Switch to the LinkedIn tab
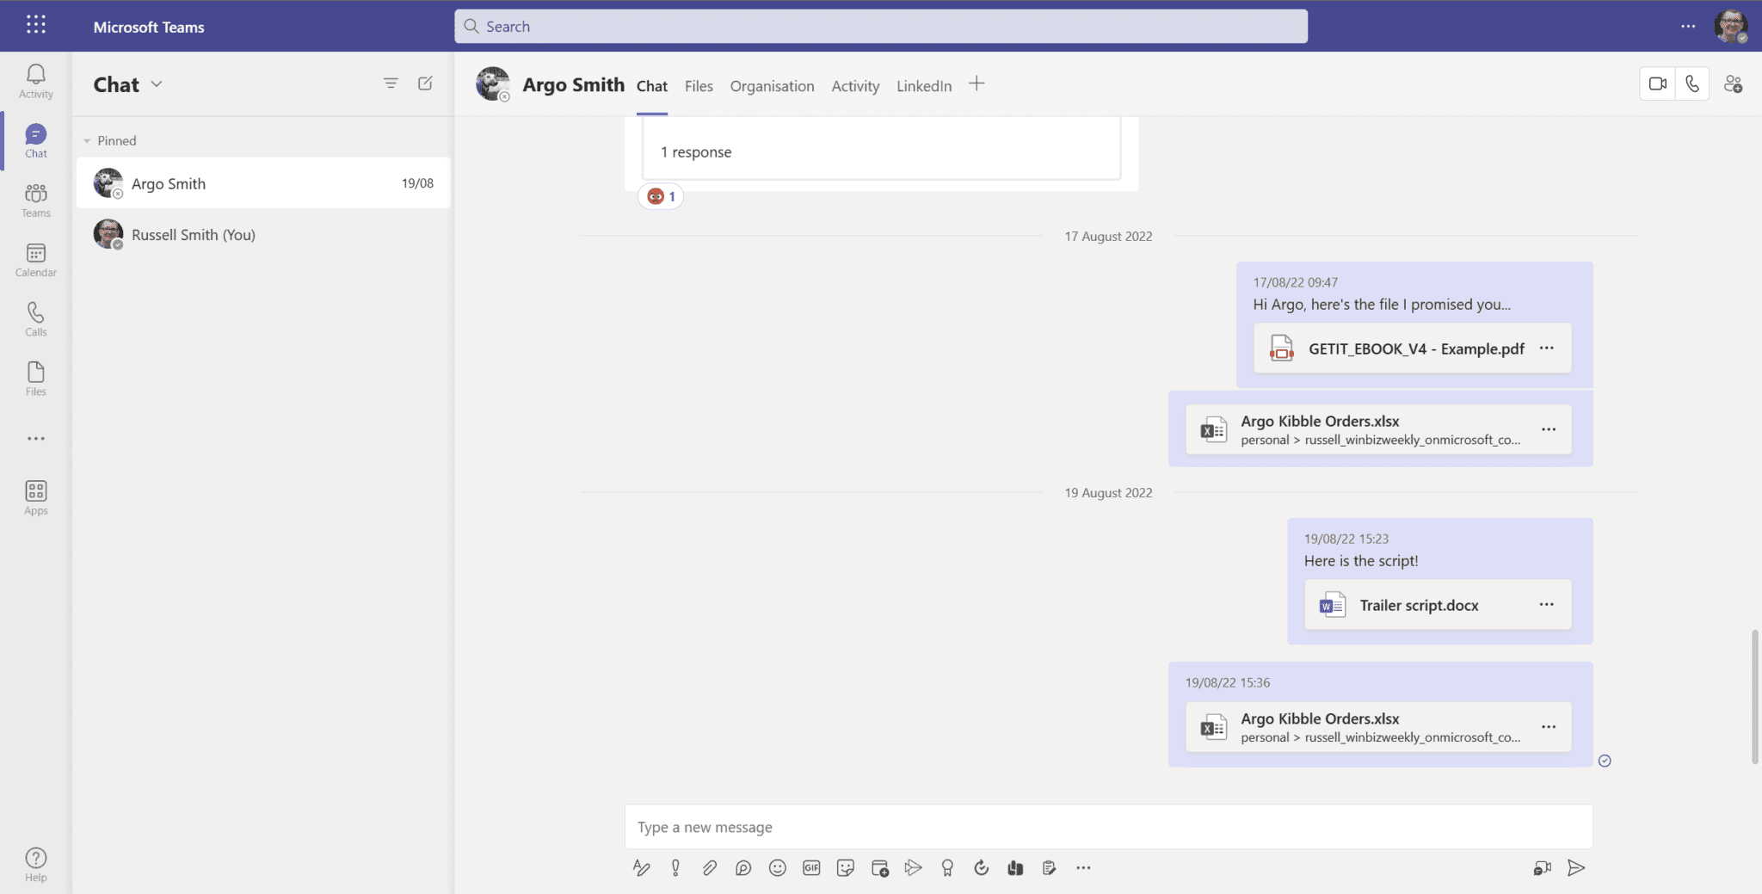The height and width of the screenshot is (894, 1762). tap(924, 86)
